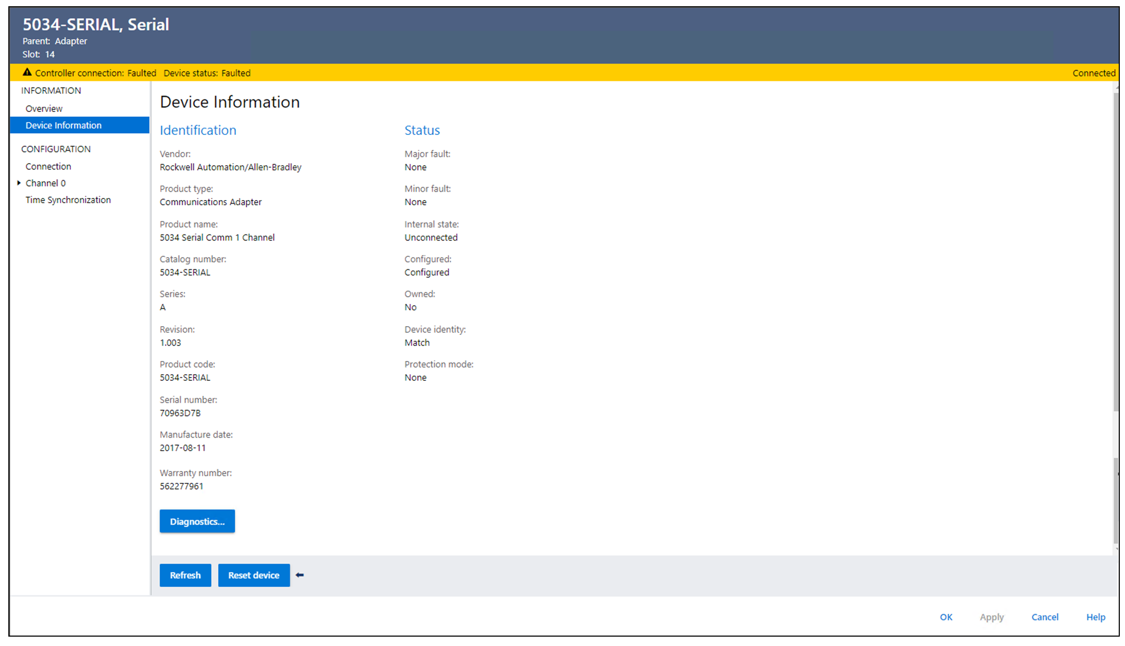The height and width of the screenshot is (646, 1125).
Task: Select the Channel 0 item
Action: point(46,183)
